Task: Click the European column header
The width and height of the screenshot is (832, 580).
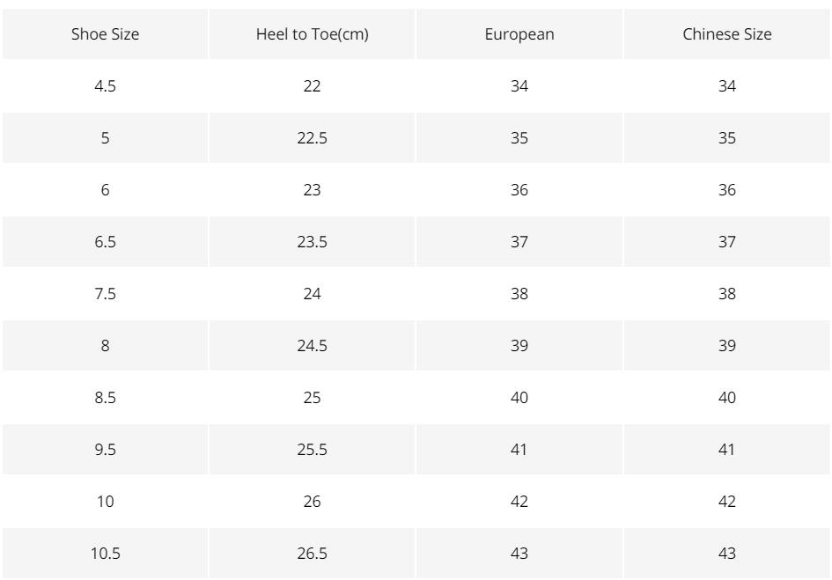Action: 519,34
